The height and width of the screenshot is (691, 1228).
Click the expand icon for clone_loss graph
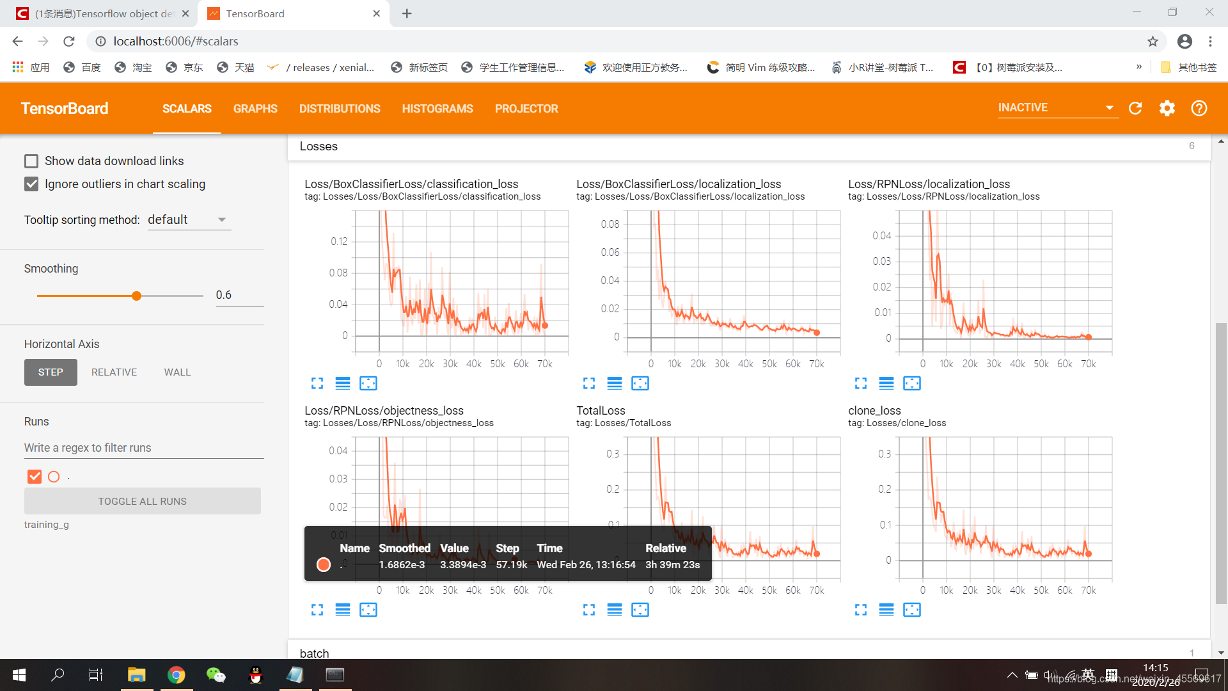click(x=860, y=610)
